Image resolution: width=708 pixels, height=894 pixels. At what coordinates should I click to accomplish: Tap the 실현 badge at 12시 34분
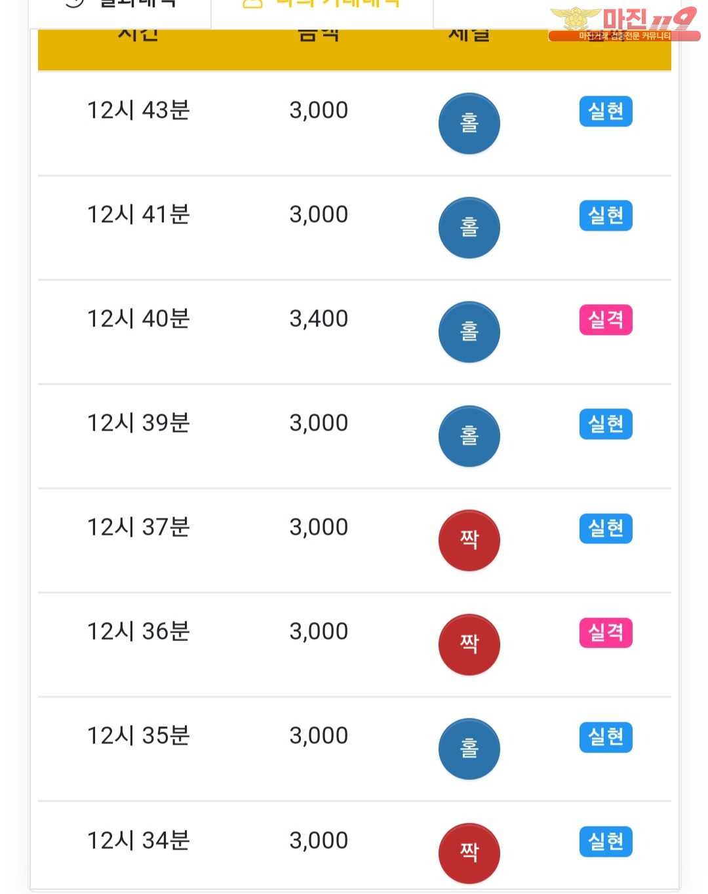[x=606, y=842]
